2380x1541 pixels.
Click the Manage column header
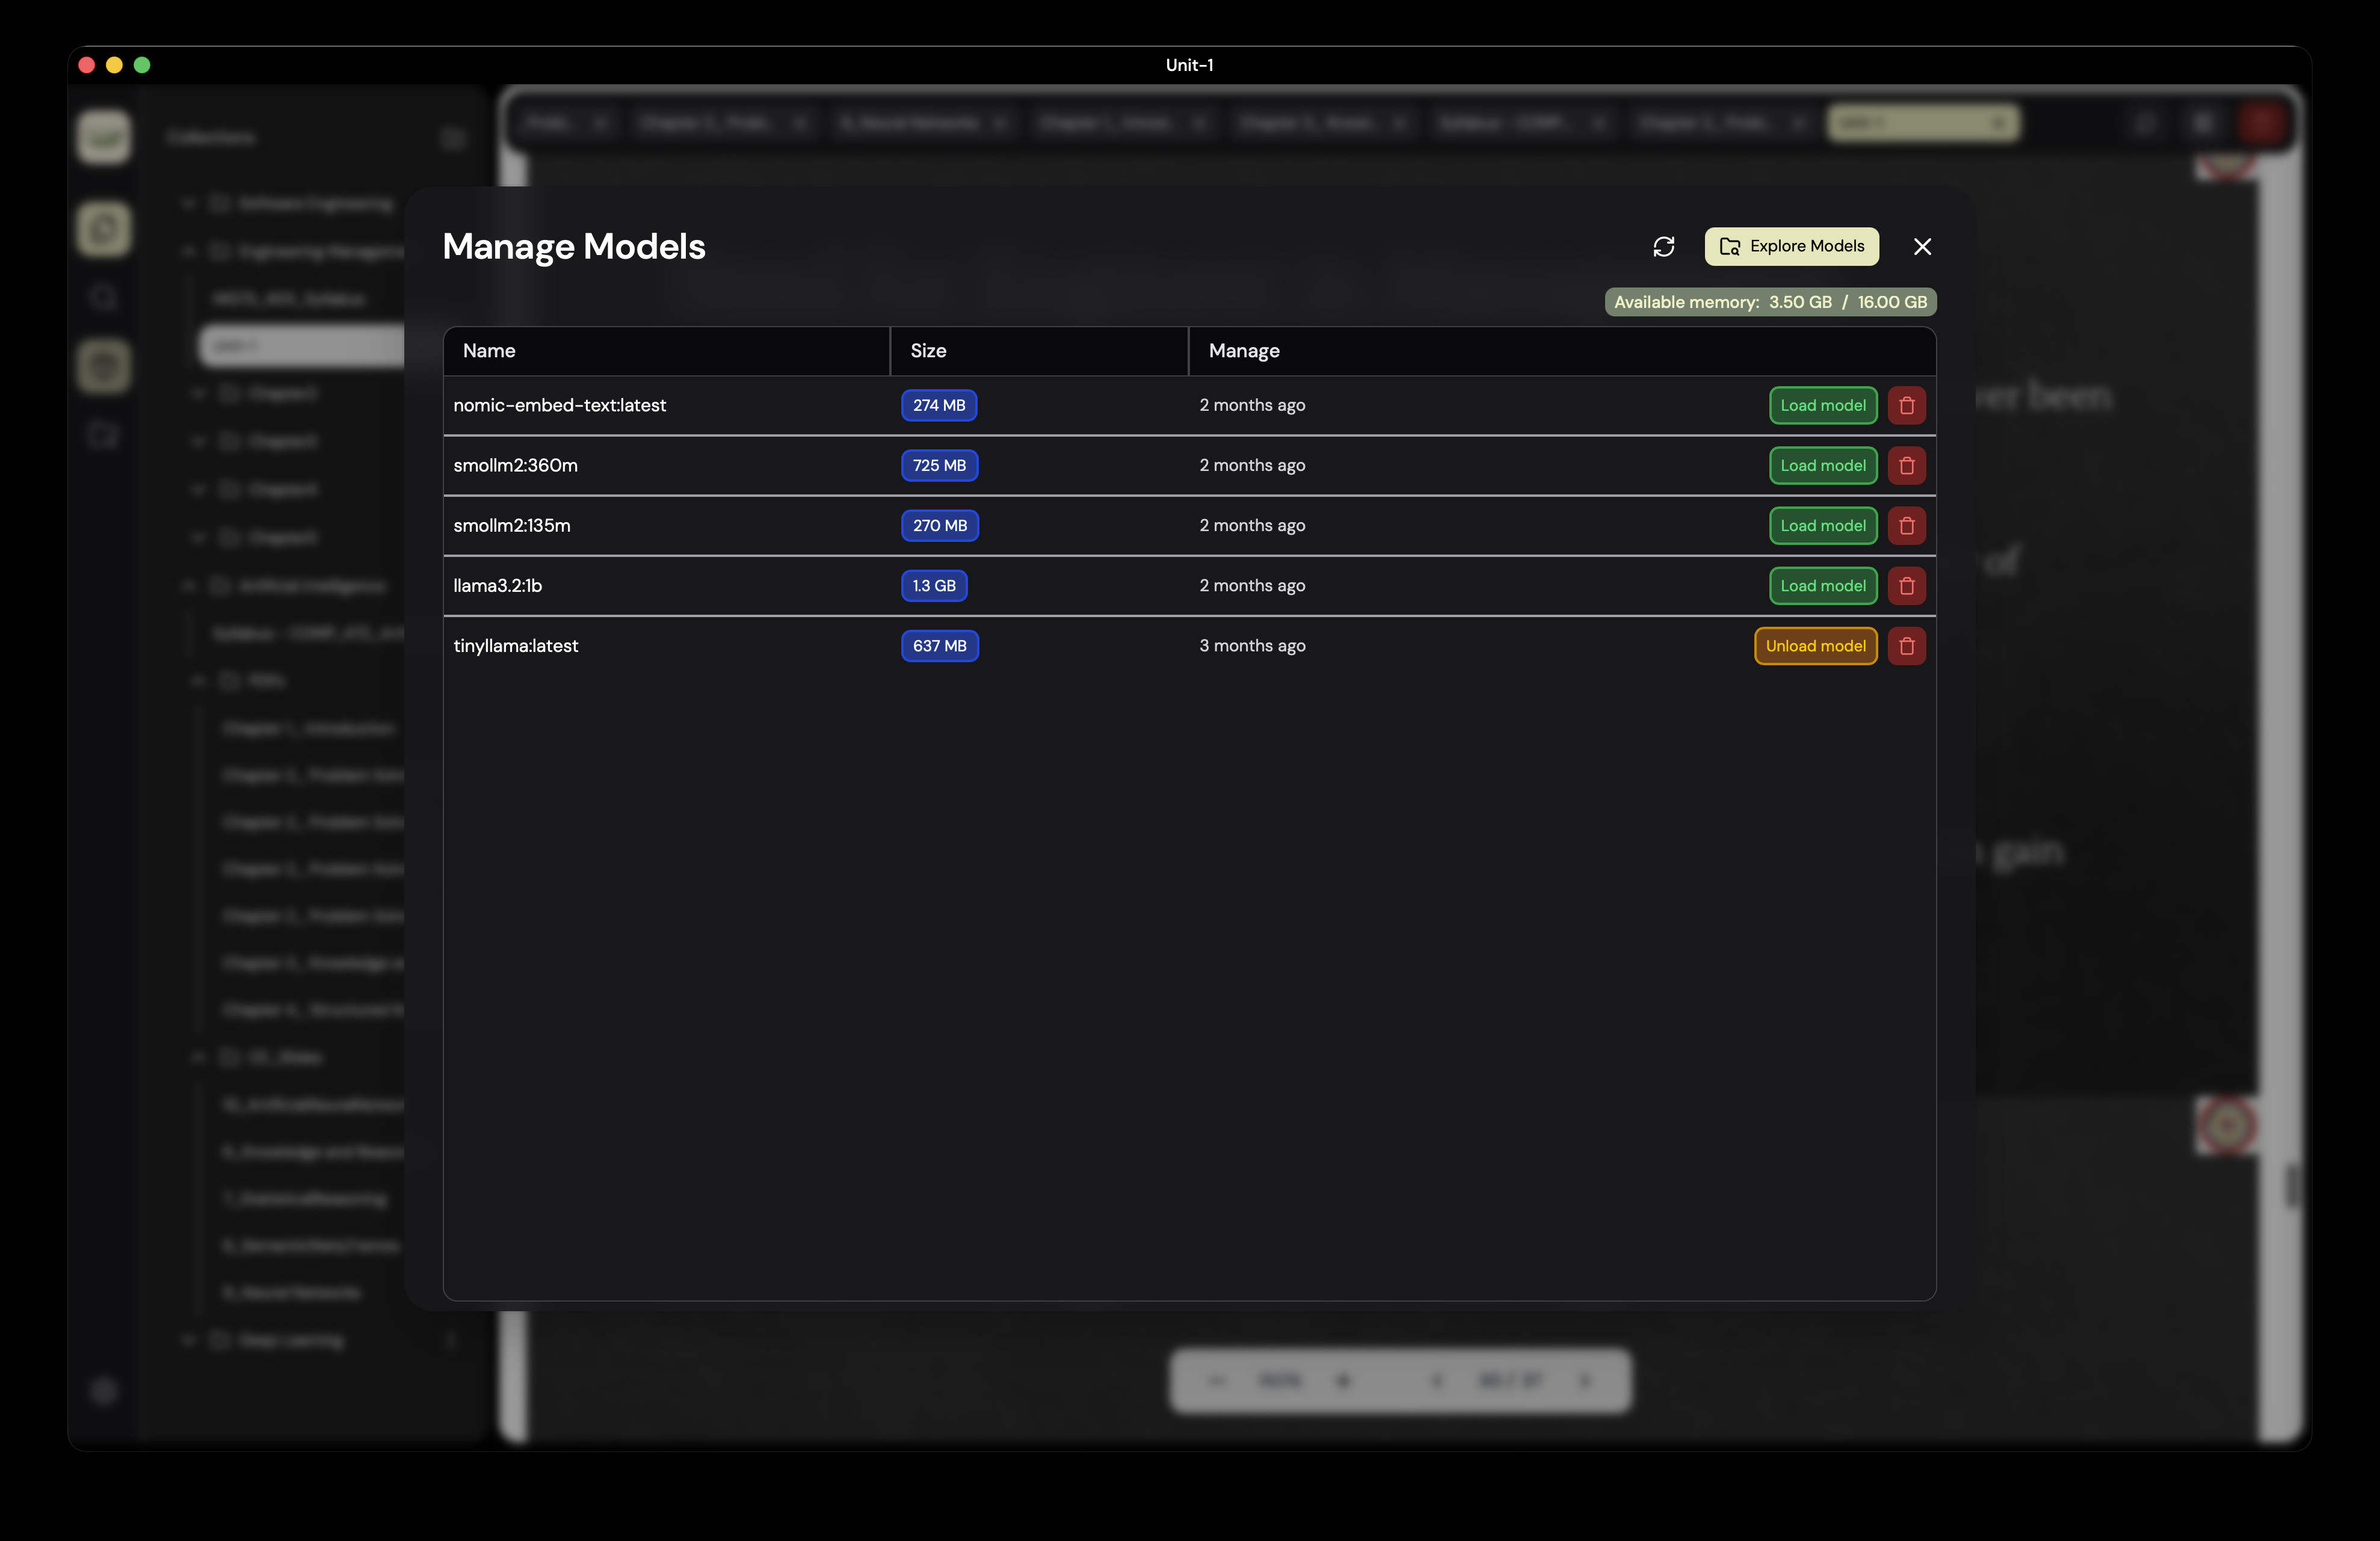1243,351
